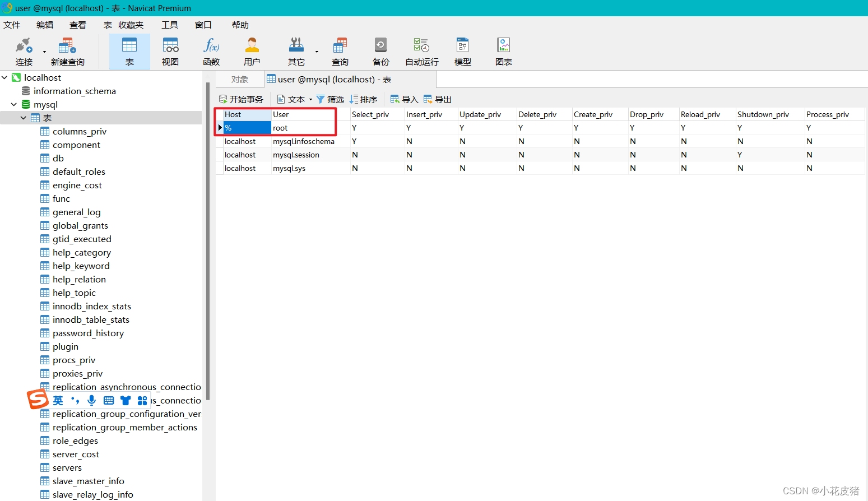Select the mysql.infoschema user cell
Image resolution: width=868 pixels, height=501 pixels.
pos(310,141)
